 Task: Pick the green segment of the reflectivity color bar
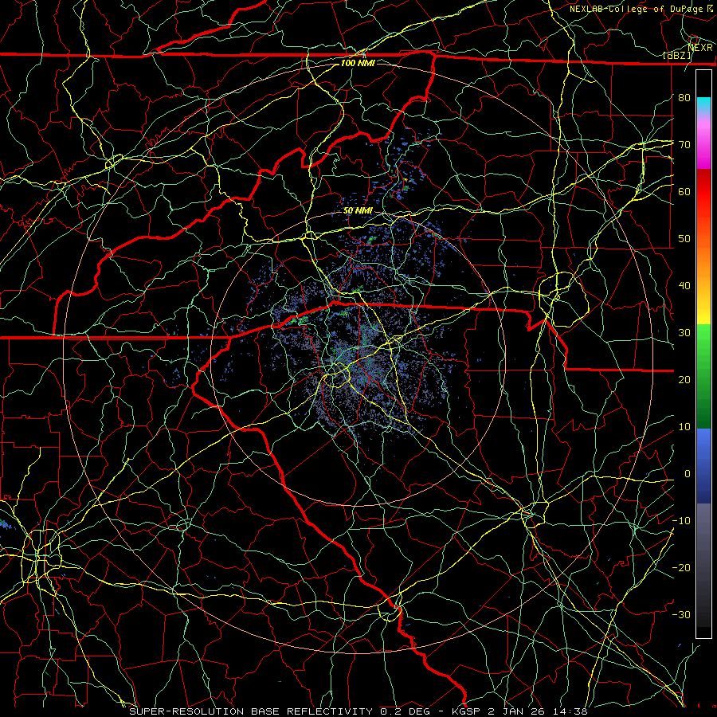pyautogui.click(x=703, y=376)
